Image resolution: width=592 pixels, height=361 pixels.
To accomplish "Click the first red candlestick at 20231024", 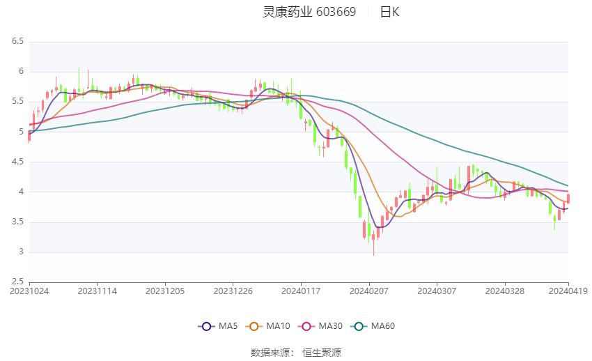I will (x=29, y=137).
